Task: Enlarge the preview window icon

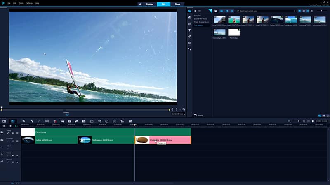Action: point(184,109)
